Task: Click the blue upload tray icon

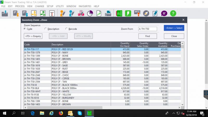Action: (x=5, y=13)
